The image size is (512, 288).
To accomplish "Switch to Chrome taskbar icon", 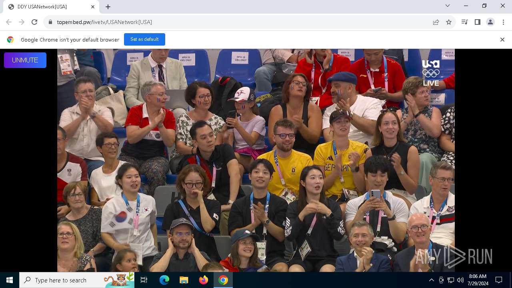I will [223, 280].
